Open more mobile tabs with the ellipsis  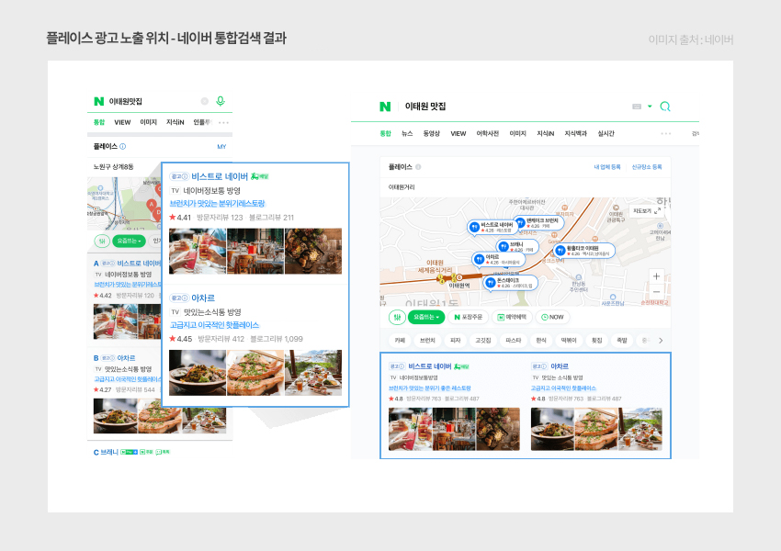click(x=223, y=122)
